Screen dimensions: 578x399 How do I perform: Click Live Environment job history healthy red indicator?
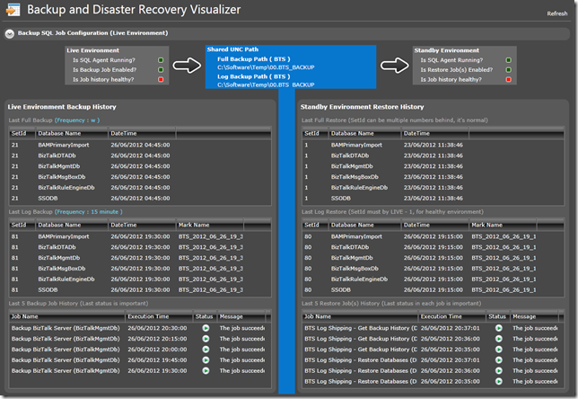coord(159,80)
